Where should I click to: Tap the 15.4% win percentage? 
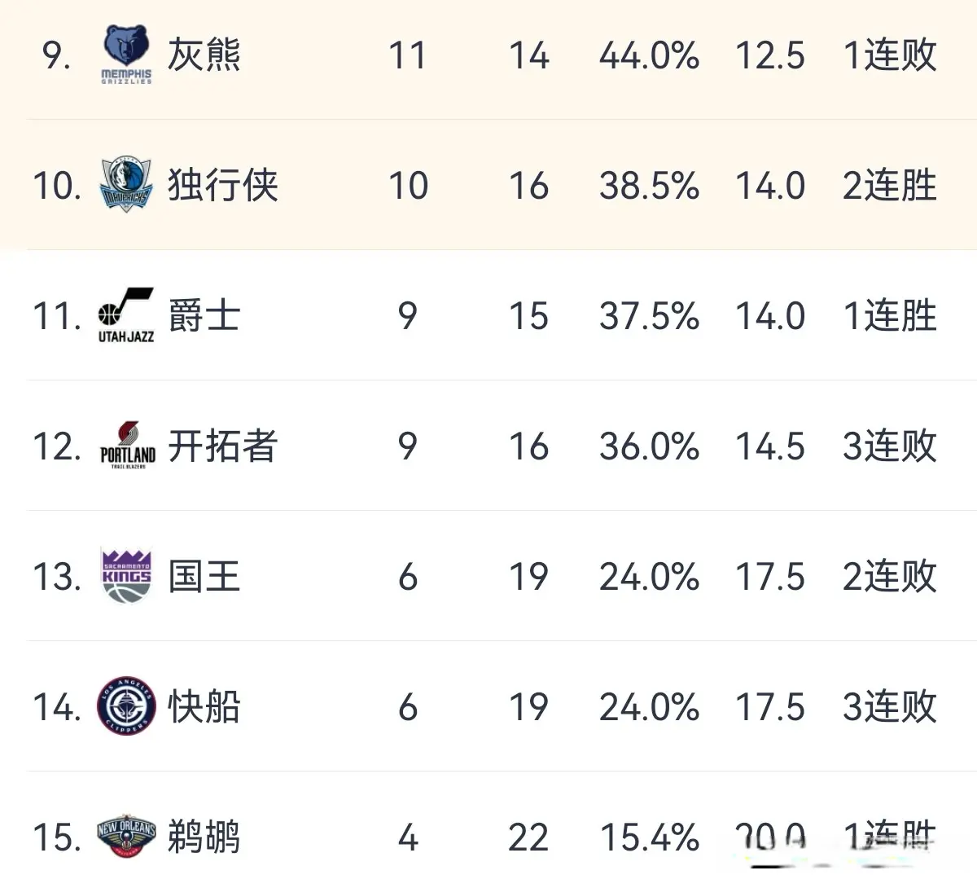(649, 837)
